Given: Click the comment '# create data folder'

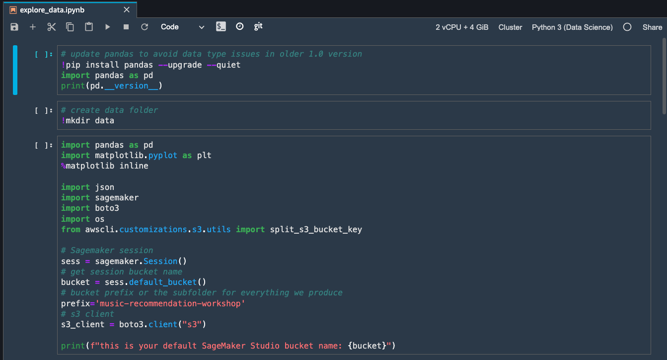Looking at the screenshot, I should coord(110,110).
